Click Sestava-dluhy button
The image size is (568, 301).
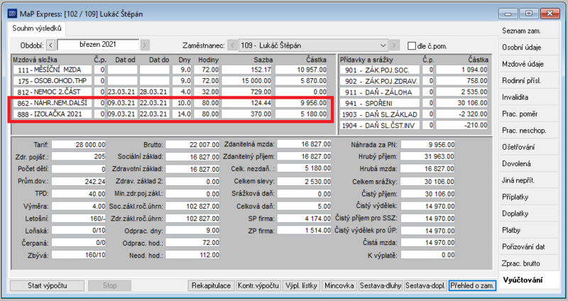381,285
